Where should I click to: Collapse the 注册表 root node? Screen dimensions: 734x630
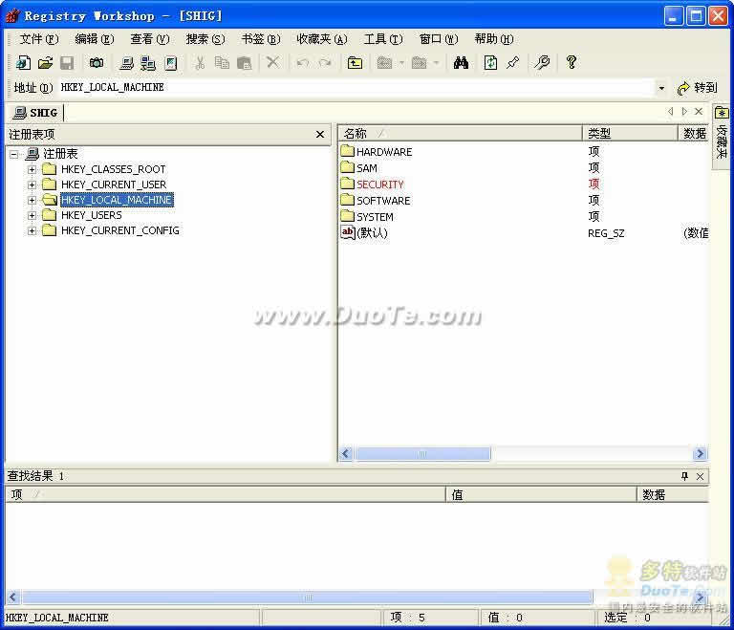coord(14,154)
